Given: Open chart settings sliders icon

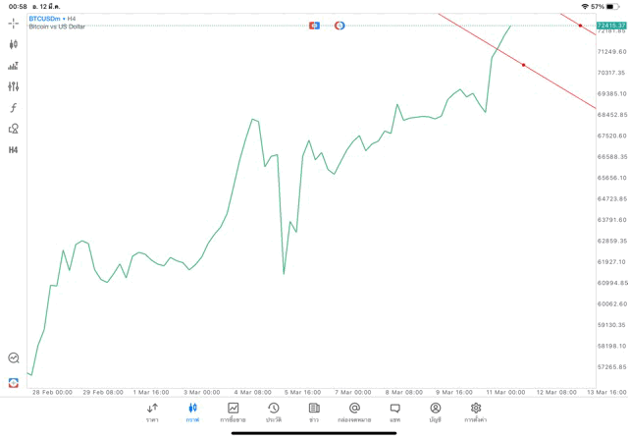Looking at the screenshot, I should point(13,86).
